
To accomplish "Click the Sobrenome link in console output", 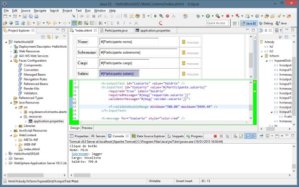I will (80, 154).
